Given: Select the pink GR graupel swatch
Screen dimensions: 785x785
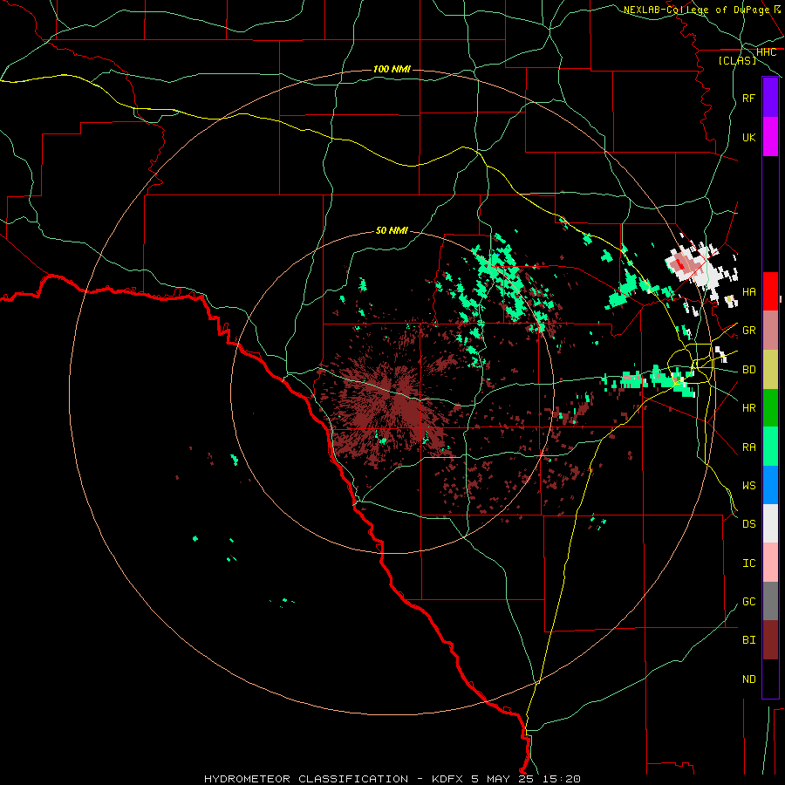Looking at the screenshot, I should tap(770, 330).
